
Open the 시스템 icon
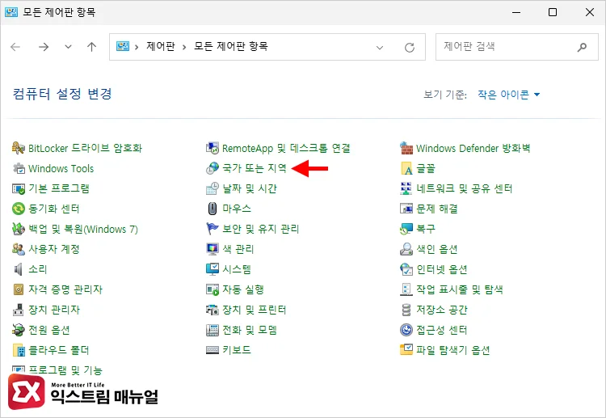pos(213,269)
